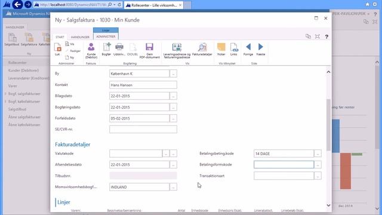Click the SE/CVR-nr. input field

point(143,130)
